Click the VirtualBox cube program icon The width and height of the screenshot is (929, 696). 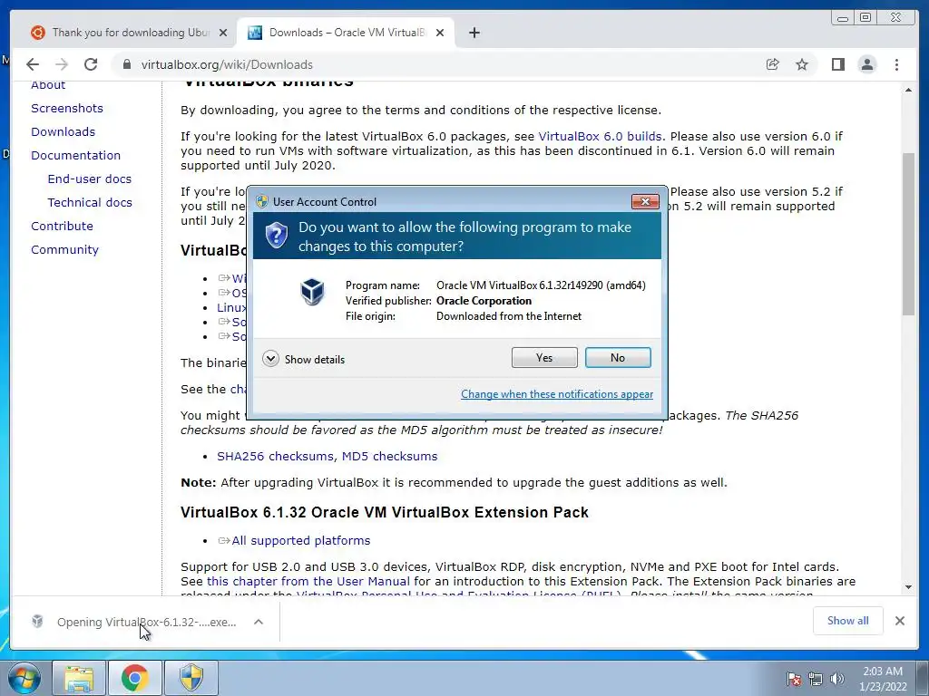tap(312, 292)
